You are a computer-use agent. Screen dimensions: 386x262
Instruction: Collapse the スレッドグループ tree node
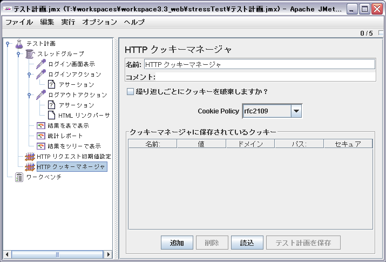coord(18,54)
